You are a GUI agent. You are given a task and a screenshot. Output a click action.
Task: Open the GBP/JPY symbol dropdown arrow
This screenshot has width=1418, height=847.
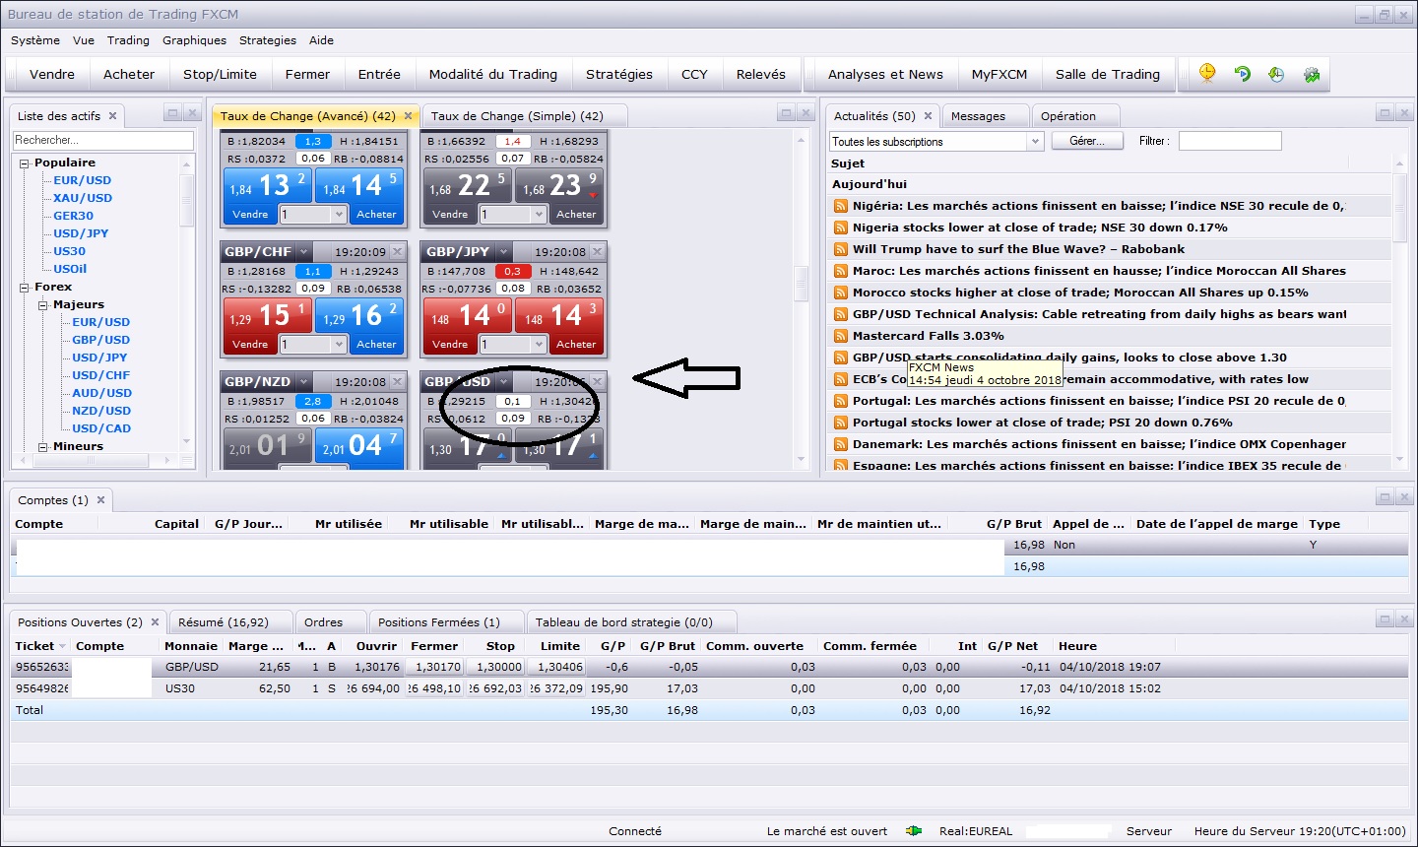(504, 252)
